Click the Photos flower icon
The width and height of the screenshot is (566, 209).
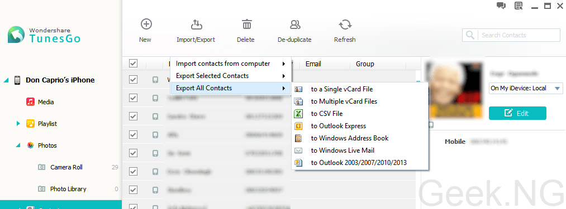[30, 145]
